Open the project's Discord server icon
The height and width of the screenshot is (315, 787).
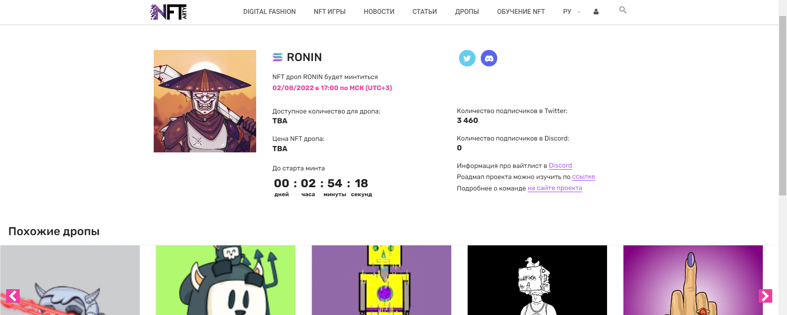[x=489, y=58]
